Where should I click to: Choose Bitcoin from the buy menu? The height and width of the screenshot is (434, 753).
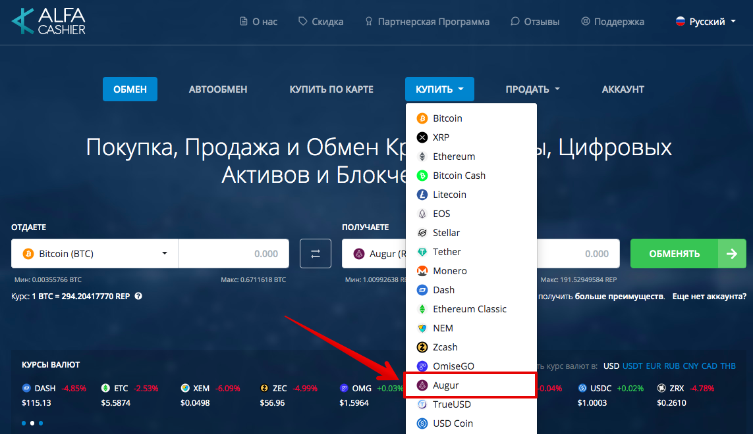[471, 118]
